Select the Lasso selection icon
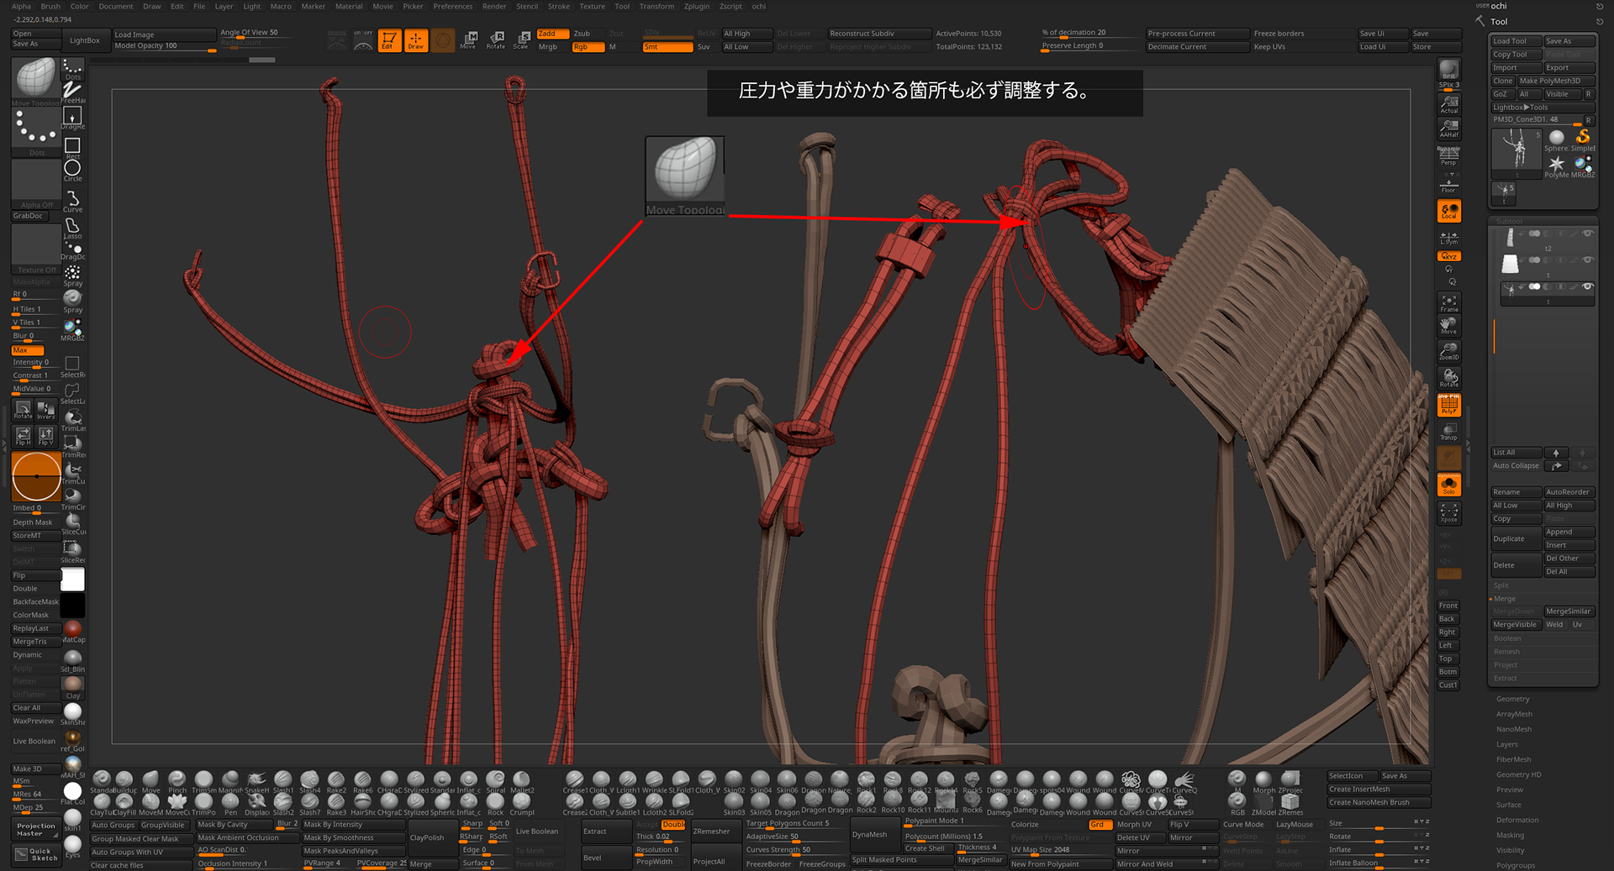The height and width of the screenshot is (871, 1614). point(72,228)
